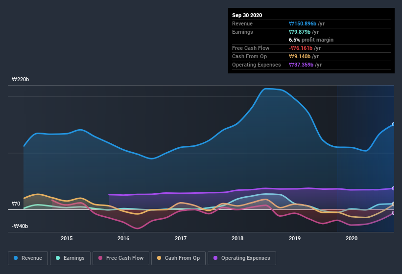Select the 2020 x-axis year label
Viewport: 402px width, 274px height.
click(x=352, y=238)
